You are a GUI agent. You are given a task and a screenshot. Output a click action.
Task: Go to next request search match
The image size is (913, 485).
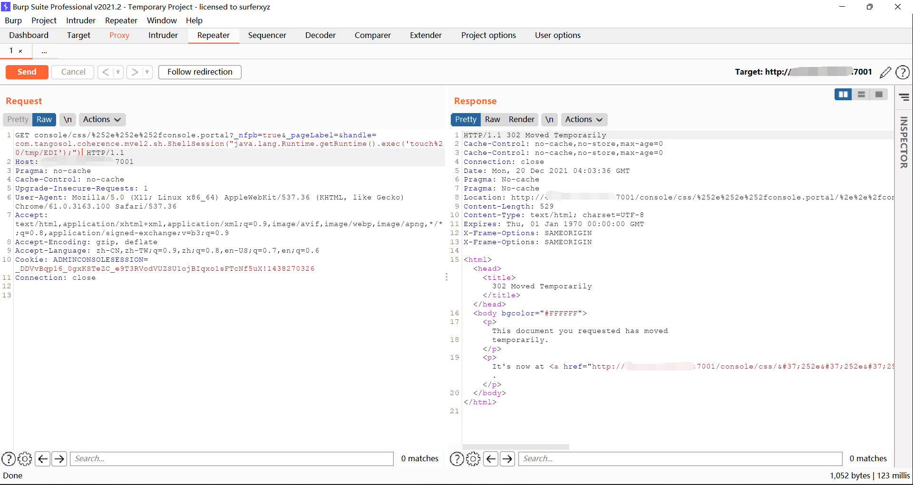pyautogui.click(x=59, y=458)
